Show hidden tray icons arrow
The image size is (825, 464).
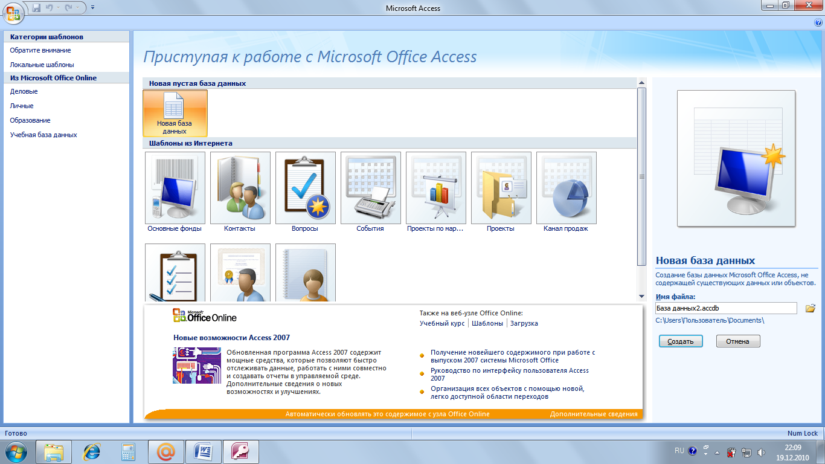click(x=716, y=452)
